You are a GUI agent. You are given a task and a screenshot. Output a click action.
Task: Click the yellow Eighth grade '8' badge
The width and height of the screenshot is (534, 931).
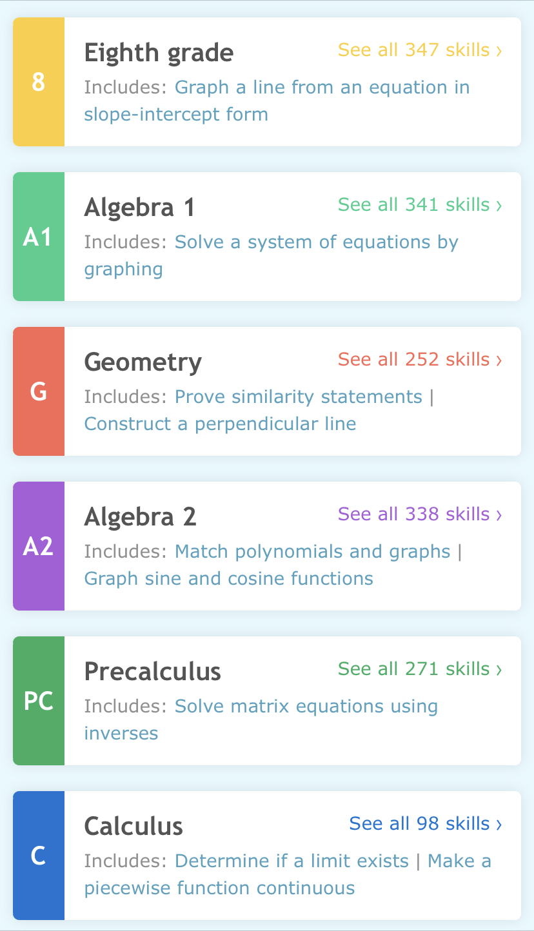point(39,82)
